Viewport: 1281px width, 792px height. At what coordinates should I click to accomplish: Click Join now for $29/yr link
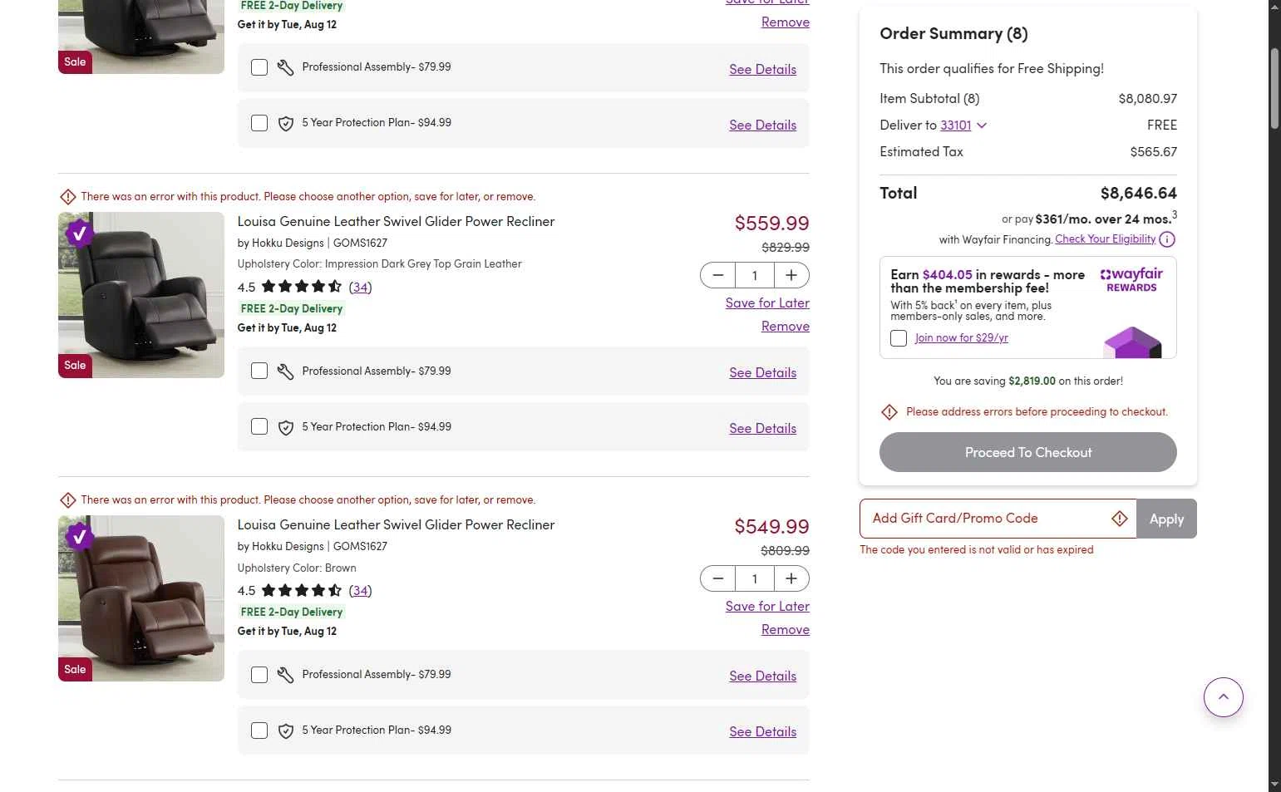click(962, 338)
